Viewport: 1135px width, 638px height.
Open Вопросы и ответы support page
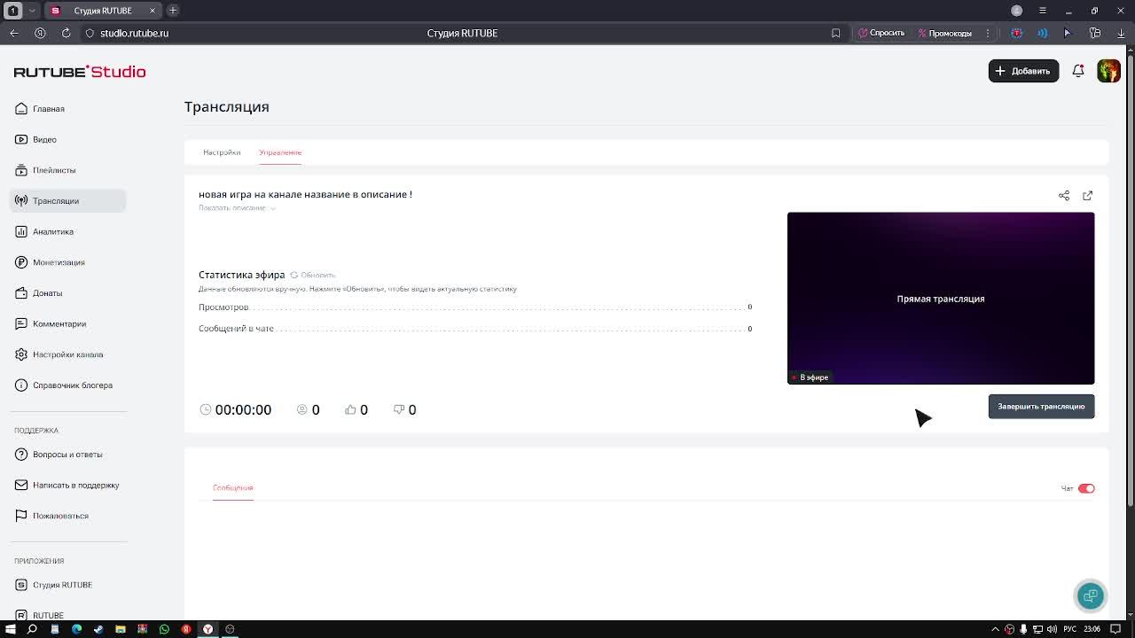[x=59, y=455]
